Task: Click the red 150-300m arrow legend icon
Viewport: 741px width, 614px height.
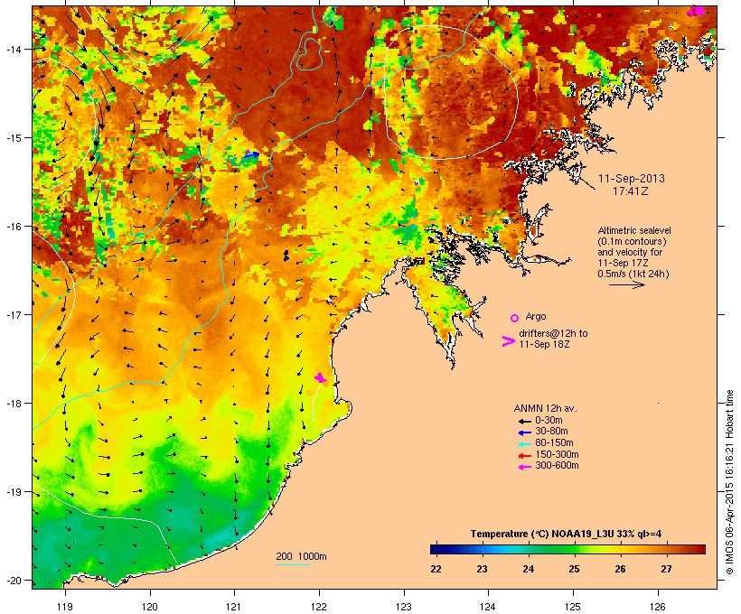Action: click(x=525, y=455)
